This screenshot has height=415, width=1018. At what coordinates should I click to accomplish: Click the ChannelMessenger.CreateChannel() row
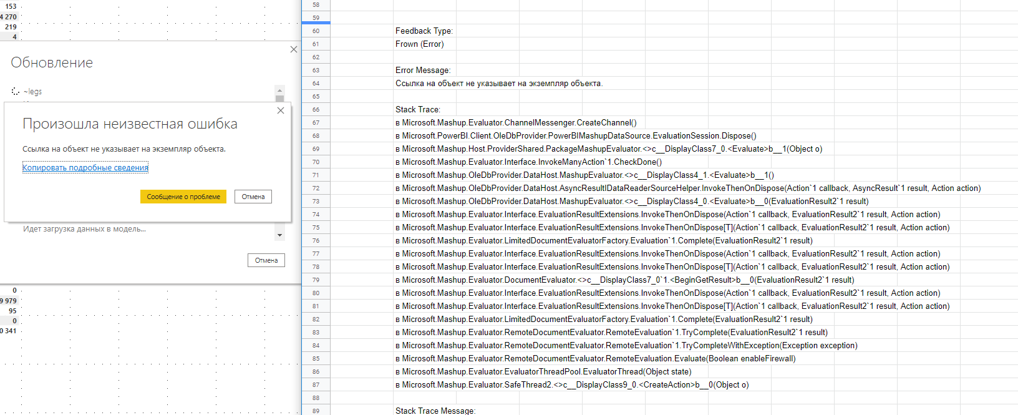pyautogui.click(x=516, y=122)
